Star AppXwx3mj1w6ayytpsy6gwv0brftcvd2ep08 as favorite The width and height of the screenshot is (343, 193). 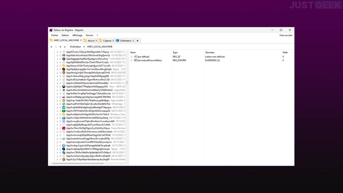(x=60, y=156)
